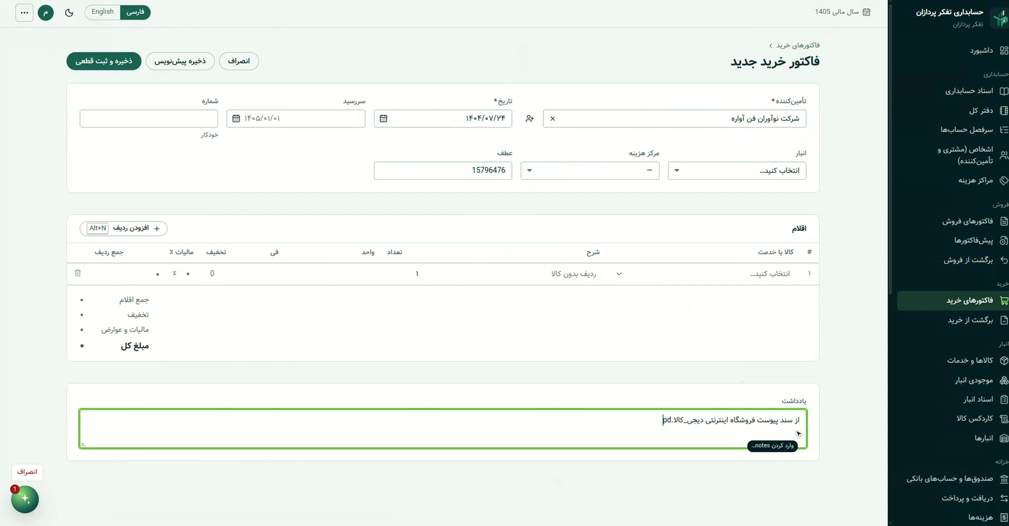The width and height of the screenshot is (1009, 526).
Task: Cancel the invoice with the top انصراف button
Action: 239,61
